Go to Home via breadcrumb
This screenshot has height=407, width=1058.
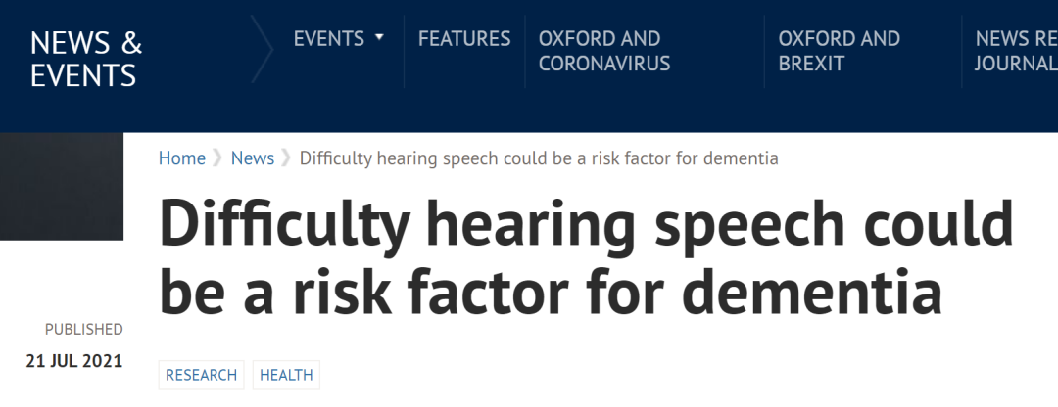pyautogui.click(x=182, y=158)
